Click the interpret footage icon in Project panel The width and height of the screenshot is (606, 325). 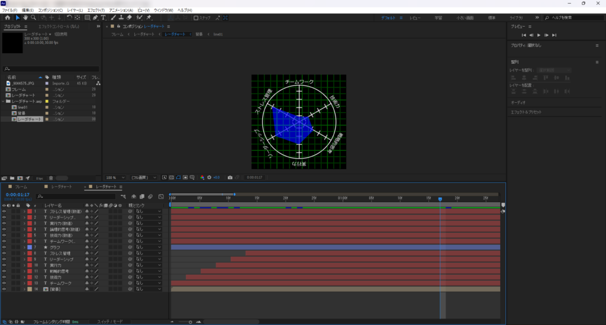[x=4, y=178]
